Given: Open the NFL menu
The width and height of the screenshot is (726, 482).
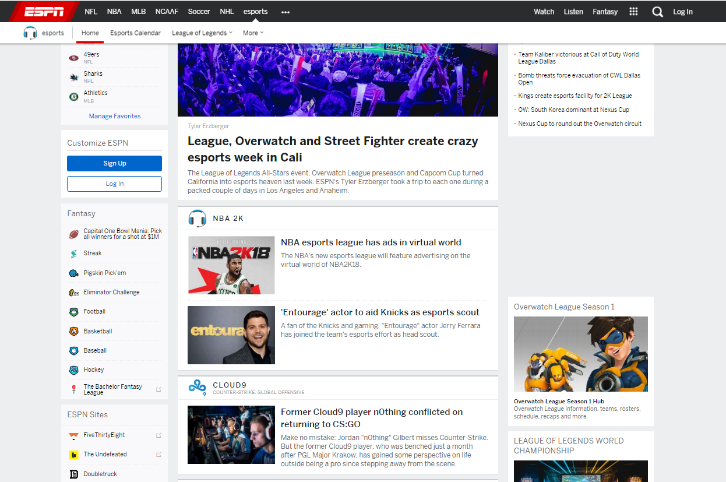Looking at the screenshot, I should (x=91, y=12).
